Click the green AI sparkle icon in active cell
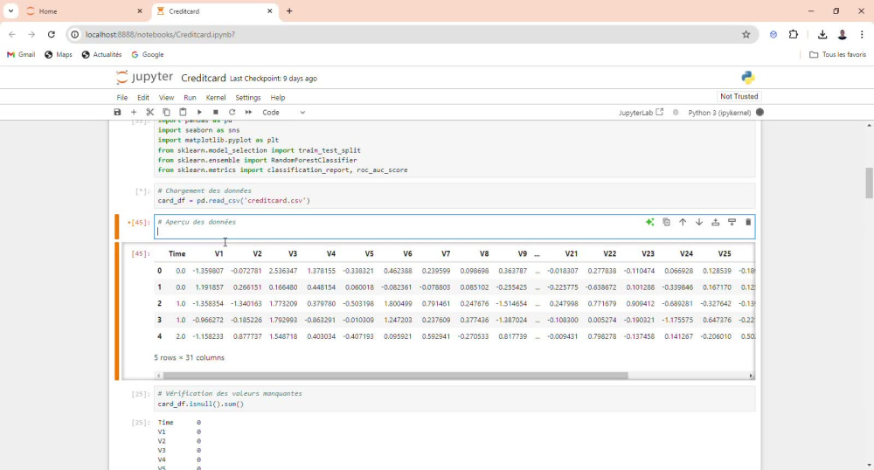The height and width of the screenshot is (470, 874). [650, 222]
